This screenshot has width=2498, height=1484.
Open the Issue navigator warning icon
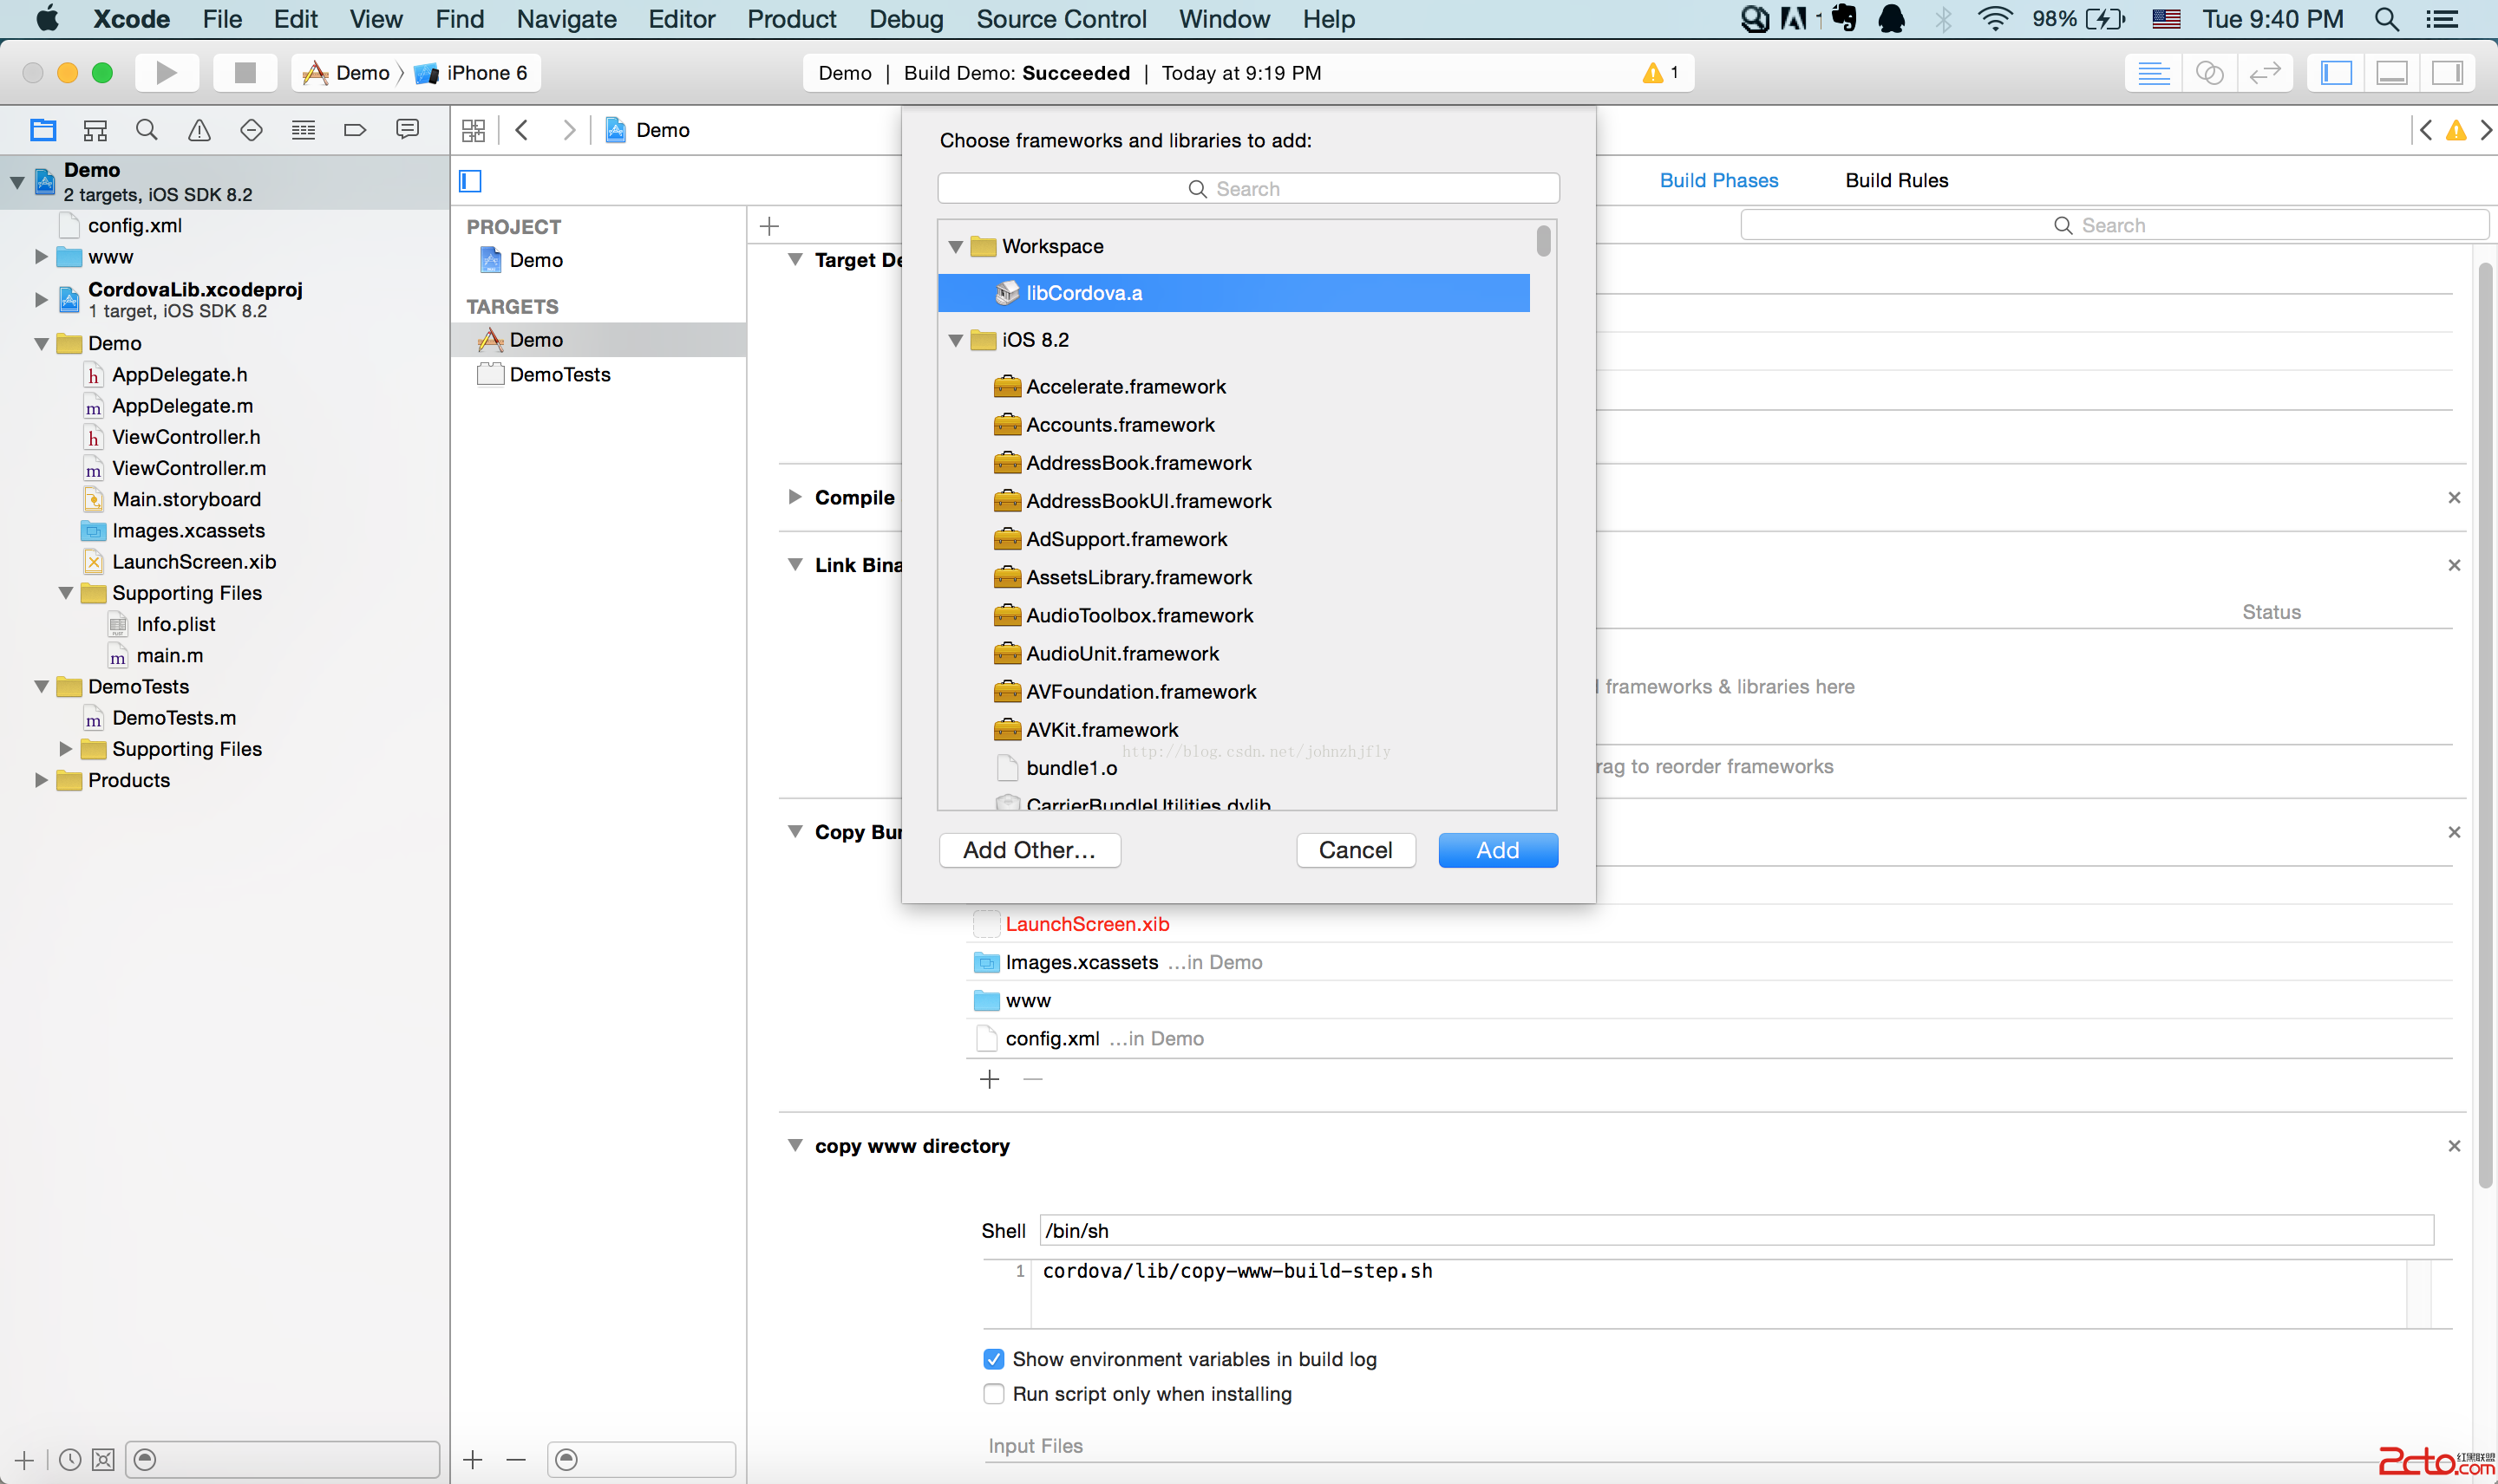tap(199, 130)
